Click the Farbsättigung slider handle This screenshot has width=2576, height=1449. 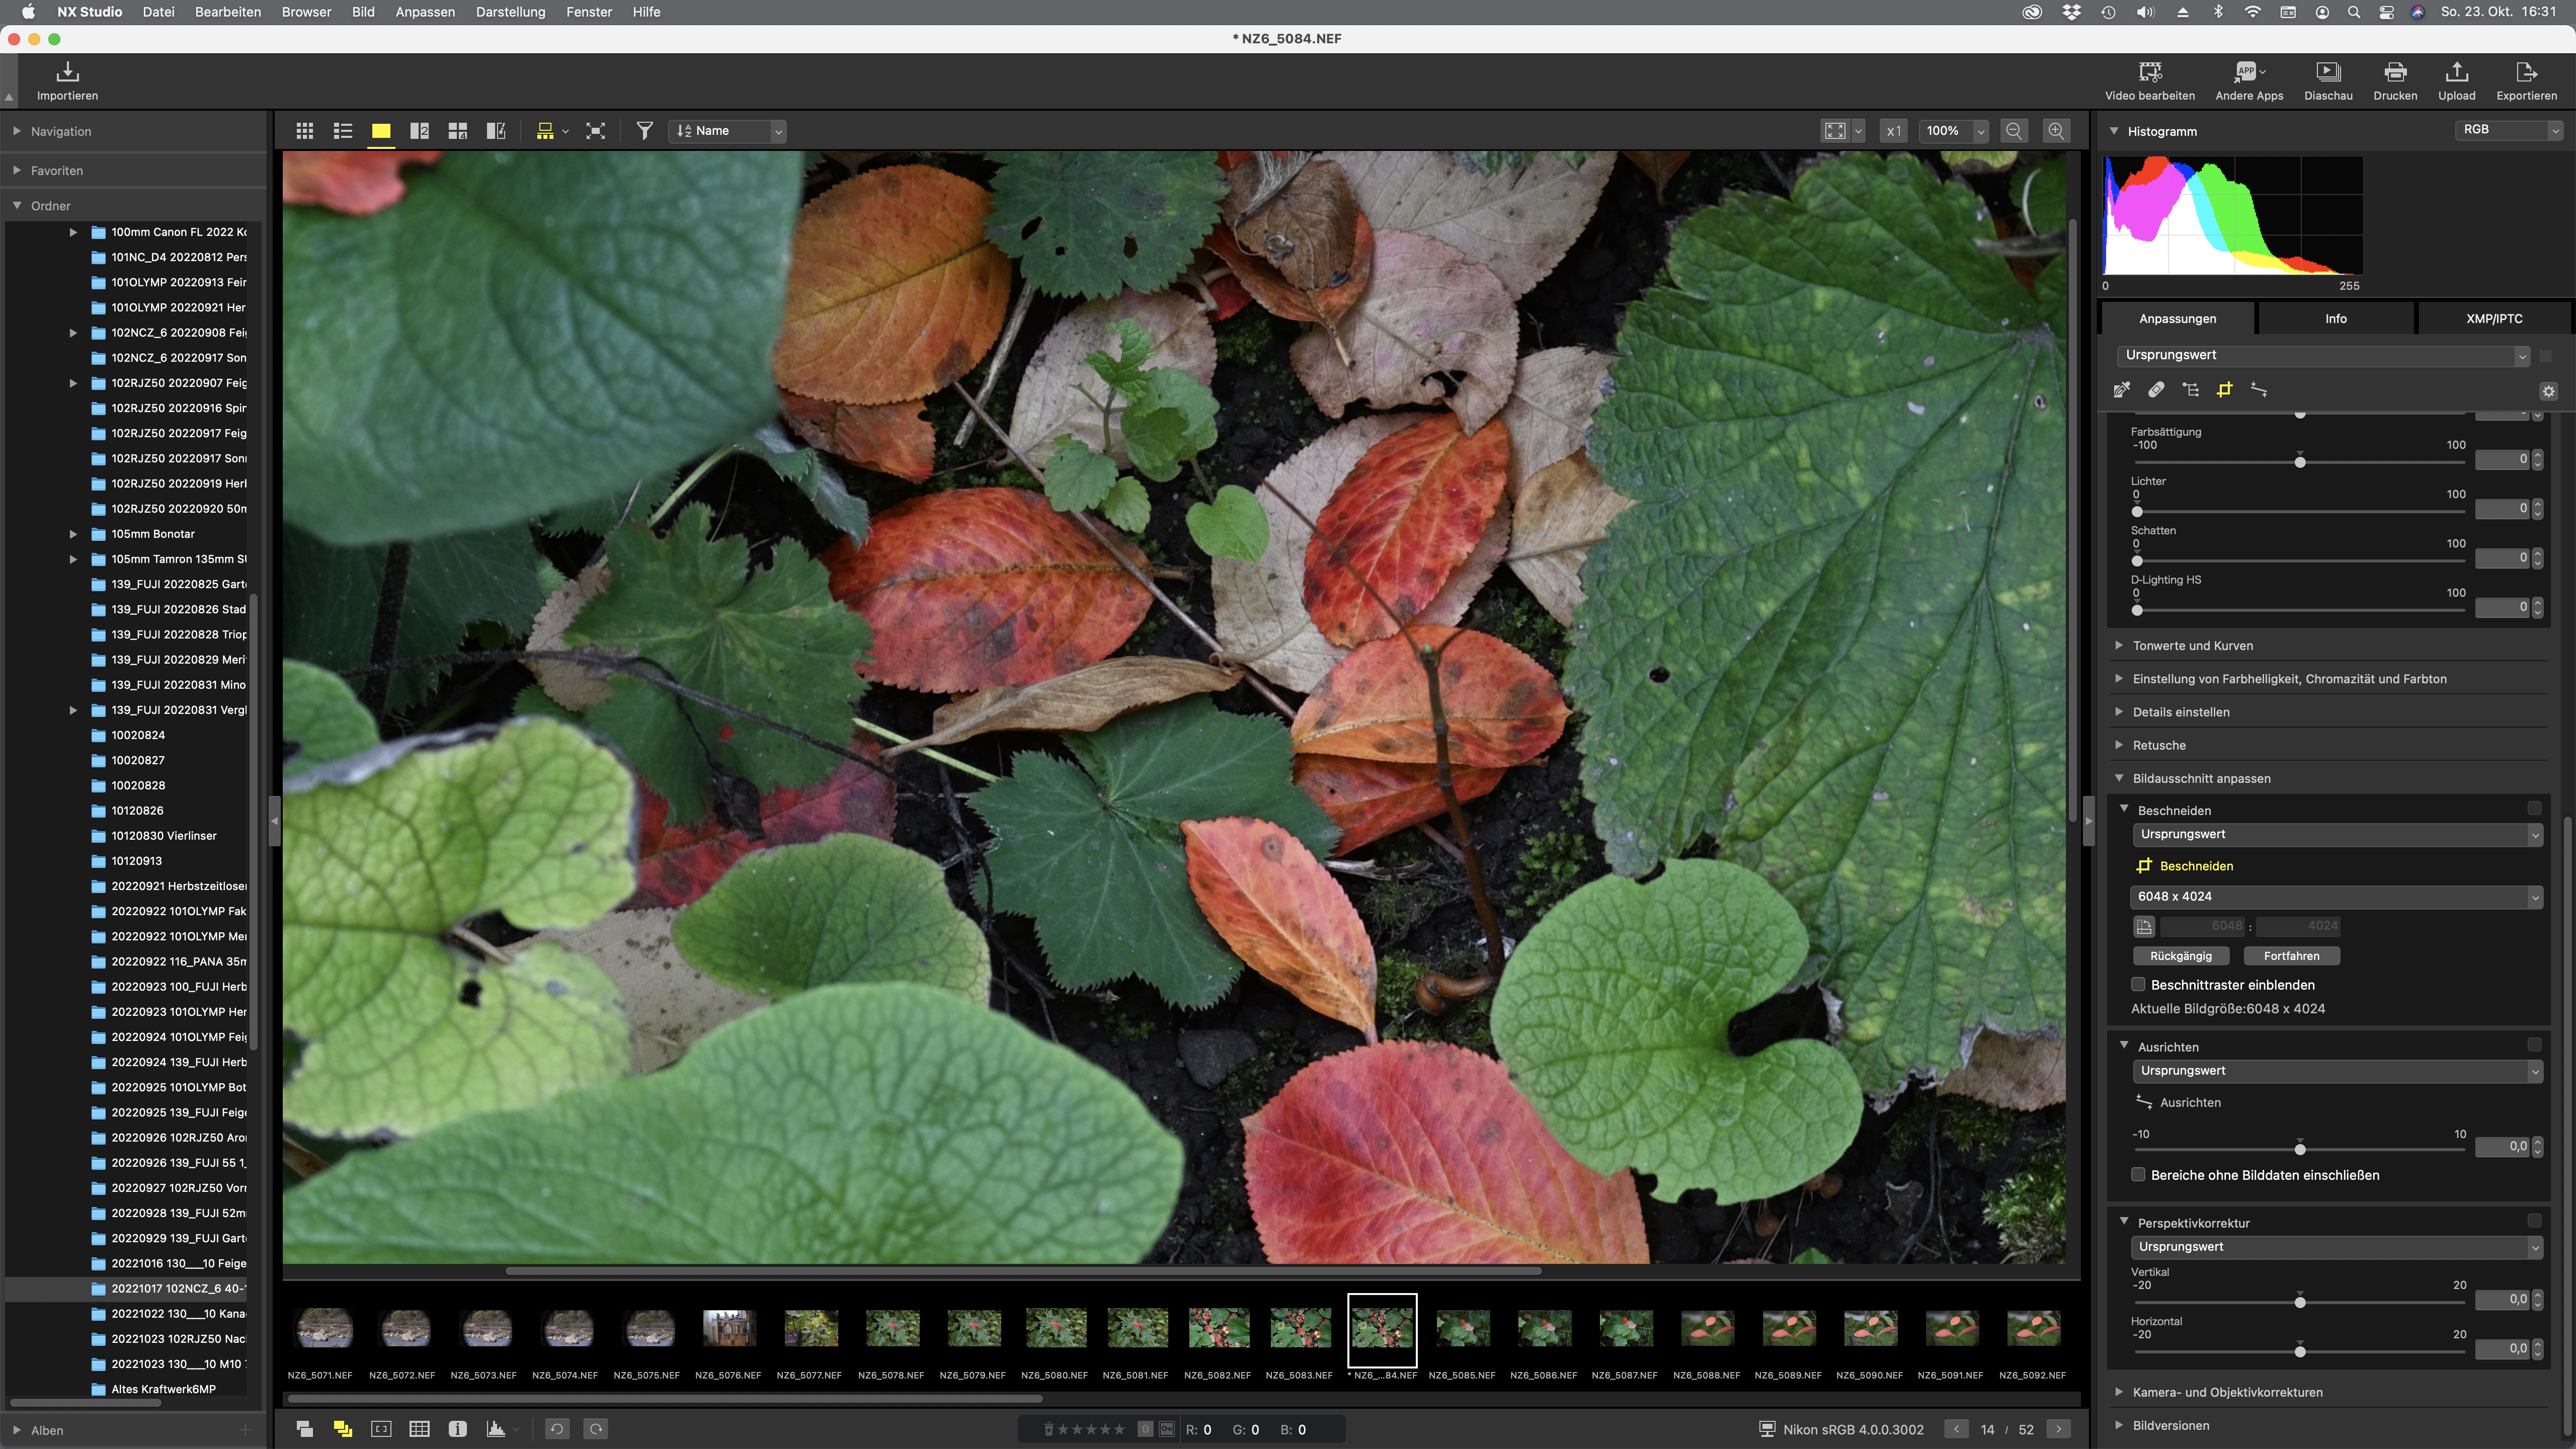click(2300, 462)
